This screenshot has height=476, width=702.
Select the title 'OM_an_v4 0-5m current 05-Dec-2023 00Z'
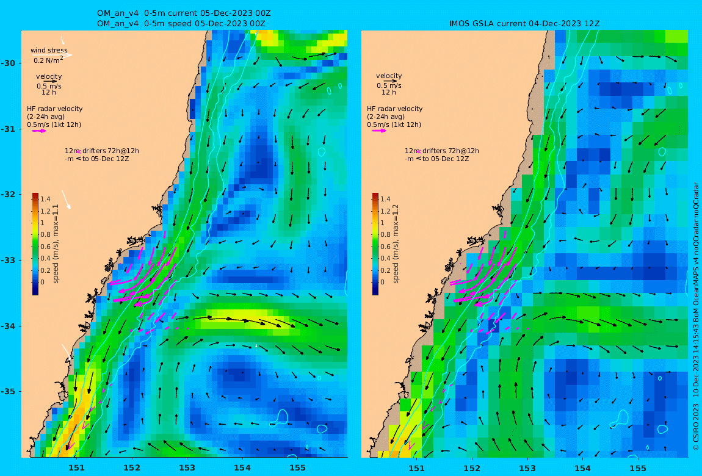point(184,13)
